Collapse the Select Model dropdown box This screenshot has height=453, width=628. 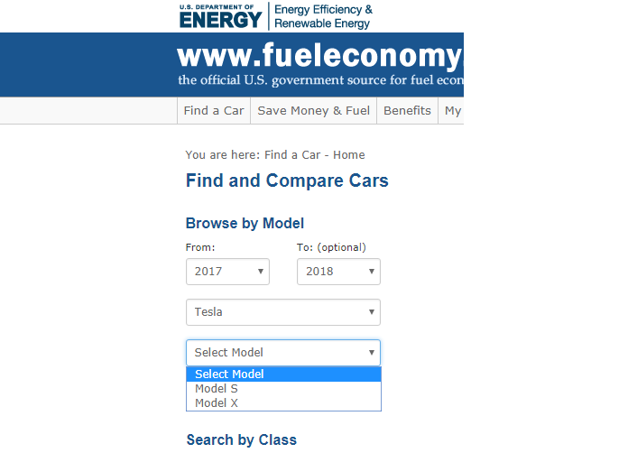click(283, 353)
